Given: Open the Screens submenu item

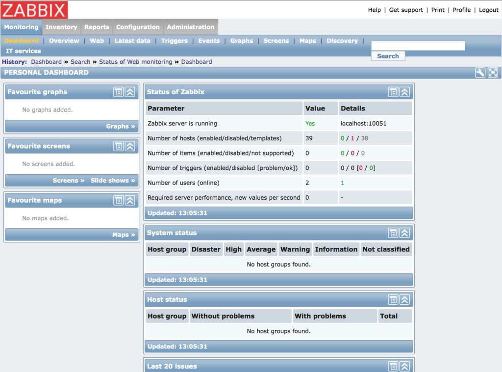Looking at the screenshot, I should click(x=276, y=41).
